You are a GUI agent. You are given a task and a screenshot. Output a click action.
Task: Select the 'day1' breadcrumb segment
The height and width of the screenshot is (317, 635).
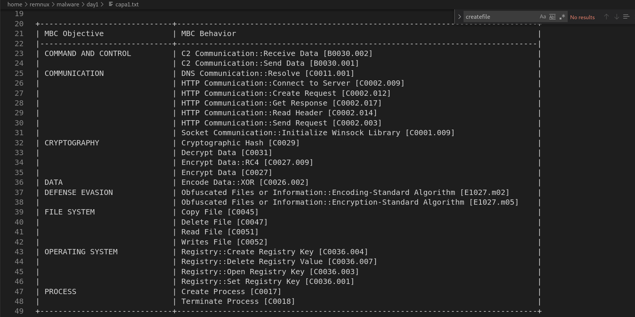pyautogui.click(x=92, y=5)
